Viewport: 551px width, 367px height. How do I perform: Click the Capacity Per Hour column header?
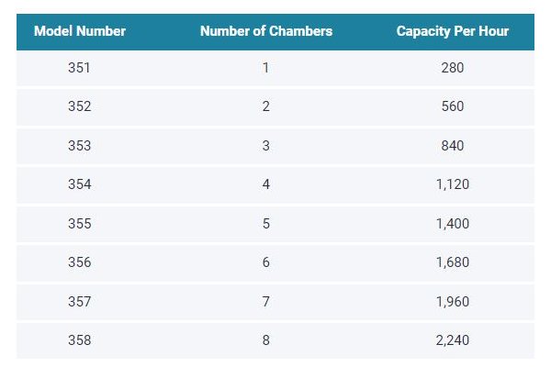click(452, 31)
